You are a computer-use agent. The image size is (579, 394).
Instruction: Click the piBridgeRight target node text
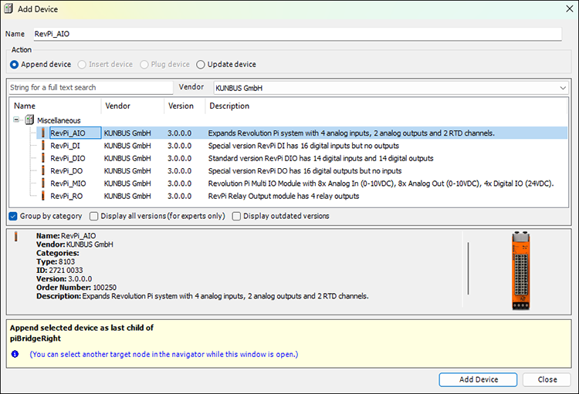36,338
